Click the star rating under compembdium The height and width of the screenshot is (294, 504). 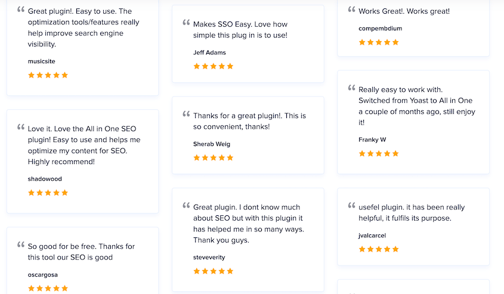pyautogui.click(x=379, y=42)
